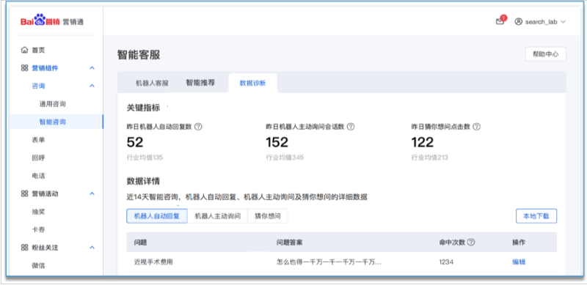
Task: Click help icon beside 命中次数 column header
Action: 471,243
